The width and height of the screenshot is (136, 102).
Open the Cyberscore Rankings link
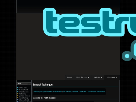(x=24, y=96)
